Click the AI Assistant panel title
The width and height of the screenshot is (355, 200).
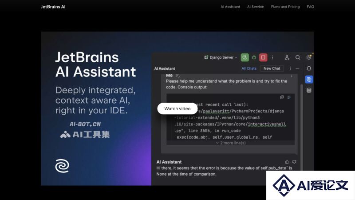[x=165, y=68]
